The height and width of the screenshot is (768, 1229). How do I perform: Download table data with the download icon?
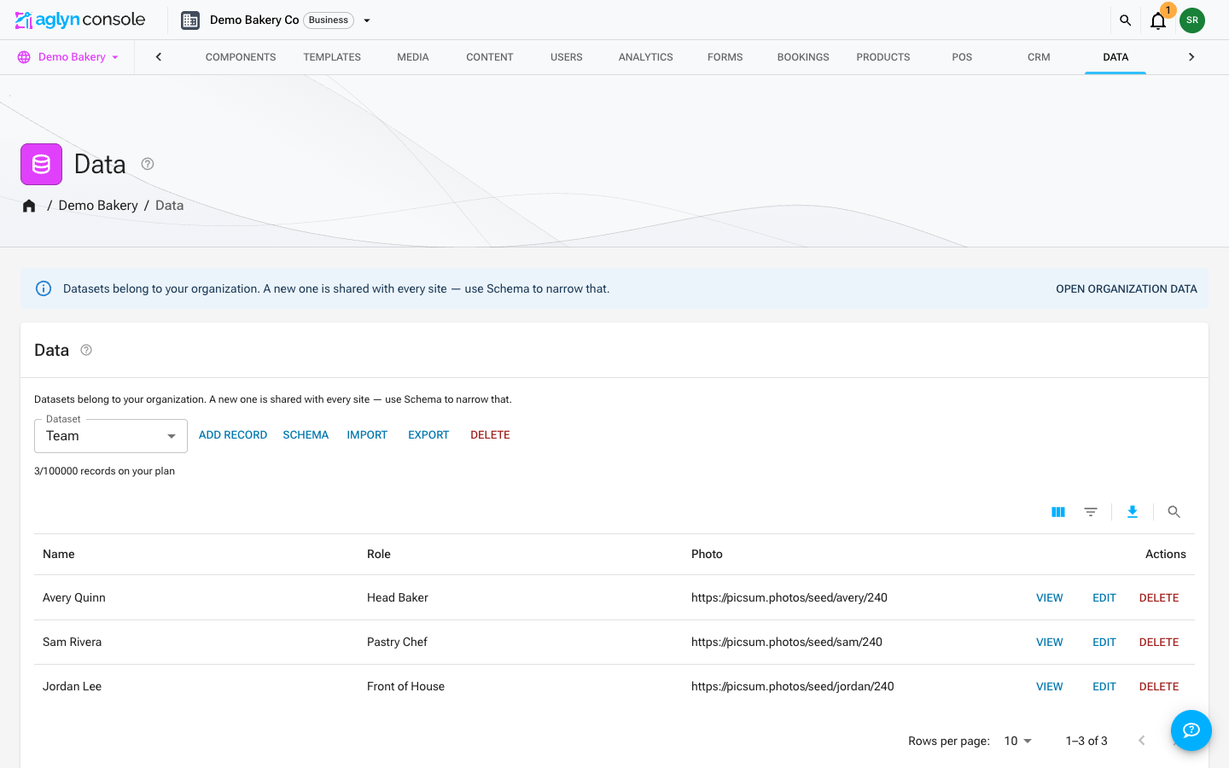point(1133,512)
